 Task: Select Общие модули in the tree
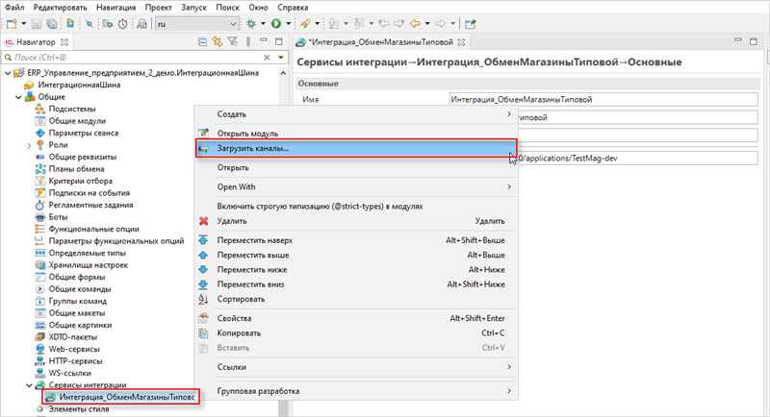pos(77,121)
